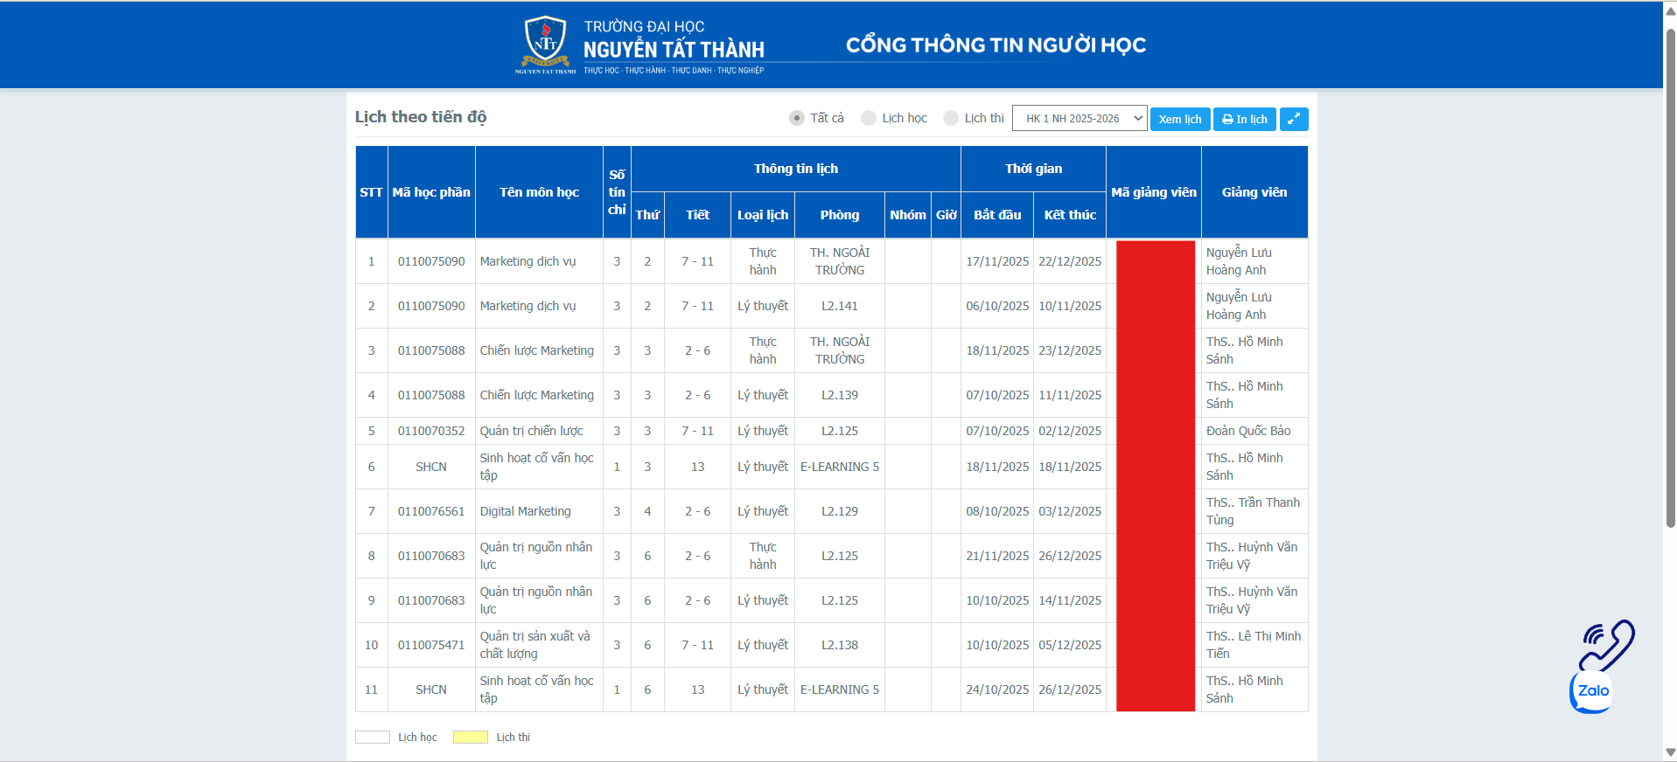This screenshot has height=762, width=1677.
Task: Click the expand fullscreen arrows button
Action: coord(1293,119)
